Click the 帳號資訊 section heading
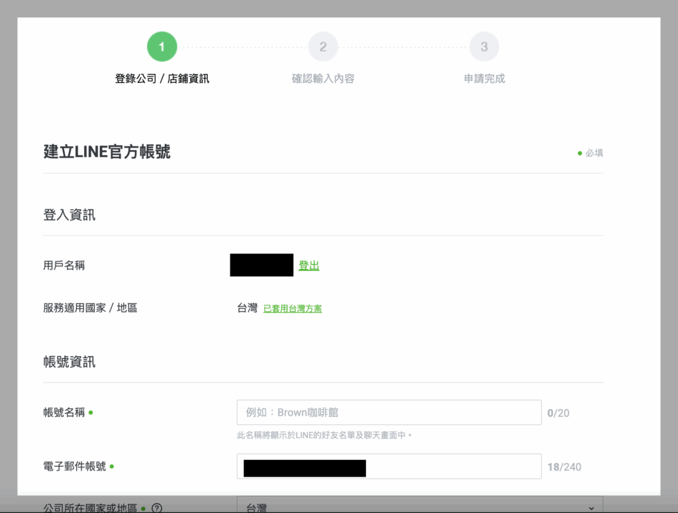This screenshot has height=513, width=678. tap(69, 361)
